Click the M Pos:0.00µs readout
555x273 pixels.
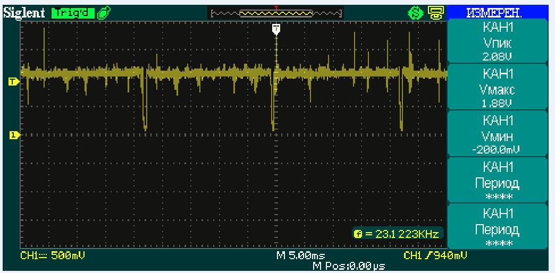click(349, 266)
